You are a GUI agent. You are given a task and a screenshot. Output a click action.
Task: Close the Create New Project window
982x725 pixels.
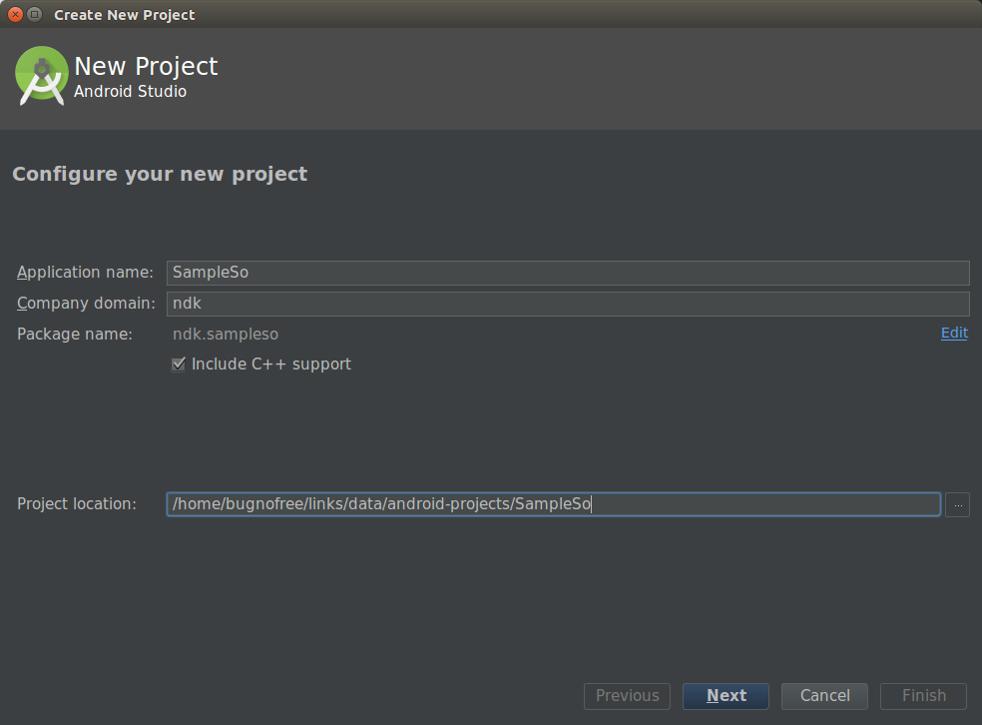pos(15,14)
